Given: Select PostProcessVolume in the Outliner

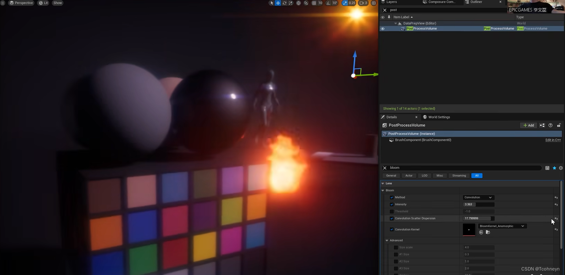Looking at the screenshot, I should click(x=422, y=29).
